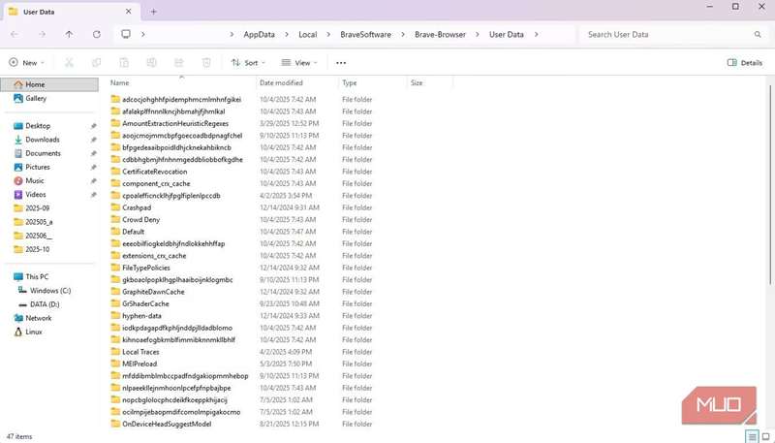Open the New dropdown menu

28,62
